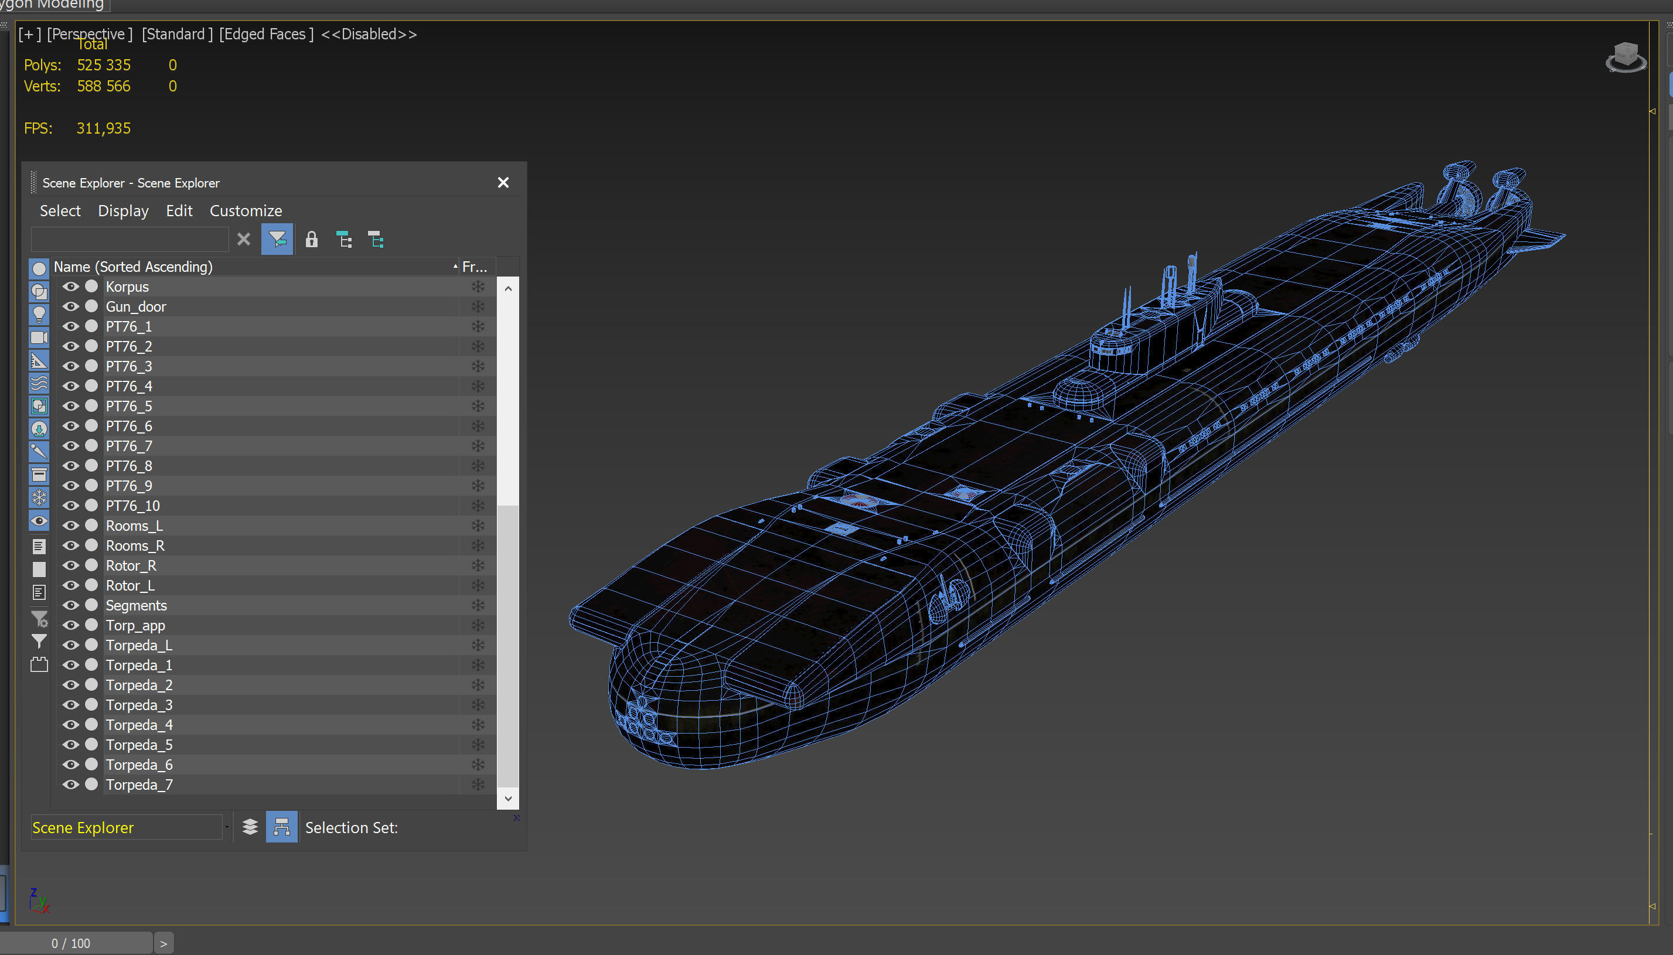Freeze the Torpeda_3 object snowflake
1673x955 pixels.
point(478,705)
